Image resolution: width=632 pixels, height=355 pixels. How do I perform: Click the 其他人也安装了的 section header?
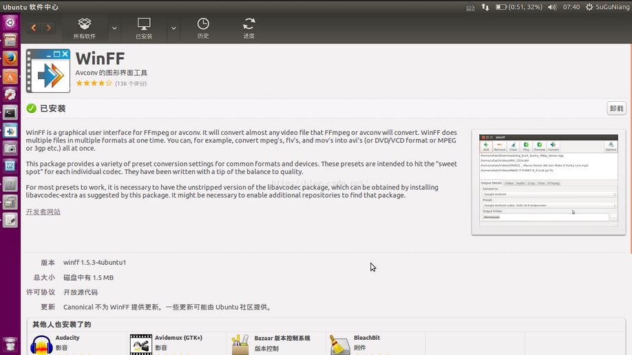point(62,324)
